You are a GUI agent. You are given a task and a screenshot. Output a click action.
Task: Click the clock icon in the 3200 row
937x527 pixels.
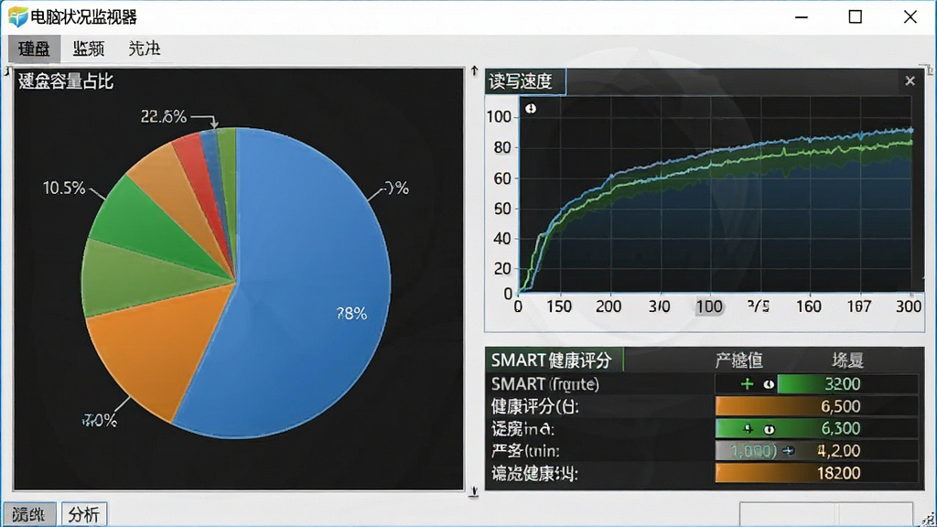pos(769,384)
